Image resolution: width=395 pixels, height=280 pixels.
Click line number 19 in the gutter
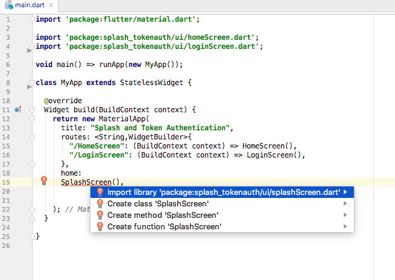(6, 182)
